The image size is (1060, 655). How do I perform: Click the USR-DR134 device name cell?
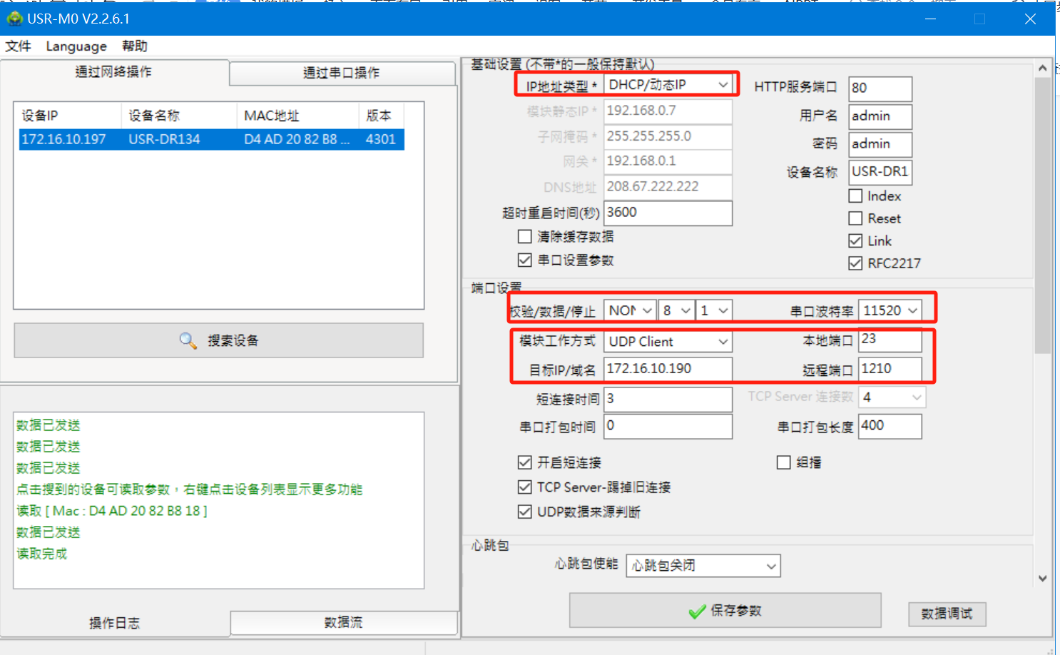pyautogui.click(x=164, y=139)
